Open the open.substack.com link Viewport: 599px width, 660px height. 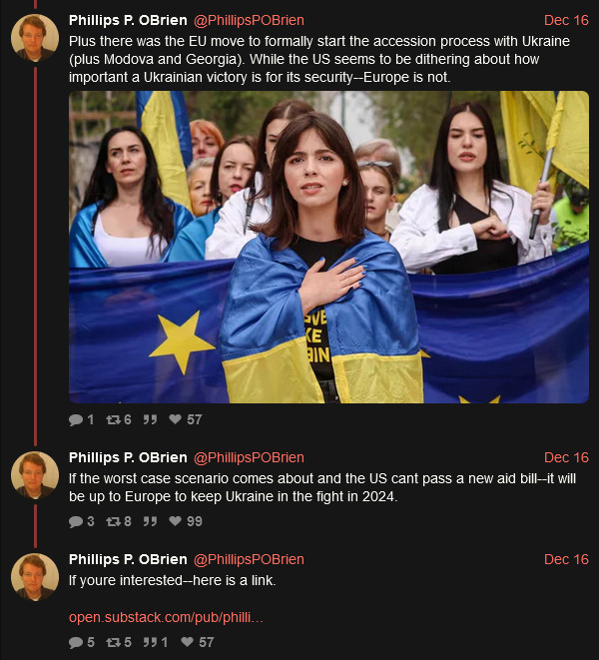167,617
